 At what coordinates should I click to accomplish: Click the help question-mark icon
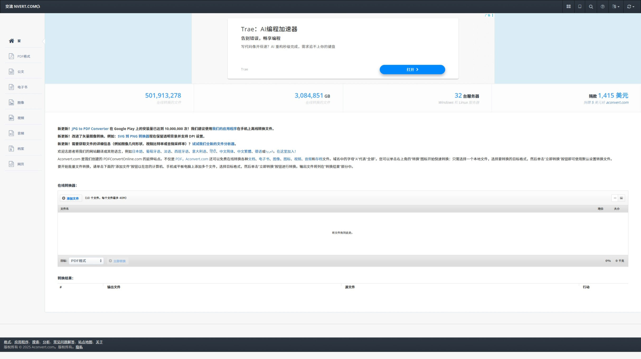point(602,7)
